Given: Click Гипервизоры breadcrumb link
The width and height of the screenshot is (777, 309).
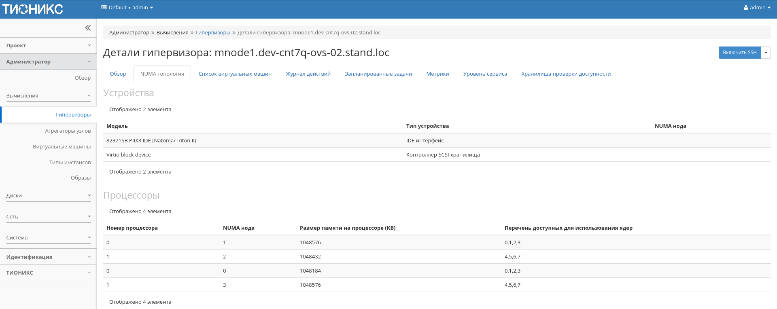Looking at the screenshot, I should click(213, 33).
